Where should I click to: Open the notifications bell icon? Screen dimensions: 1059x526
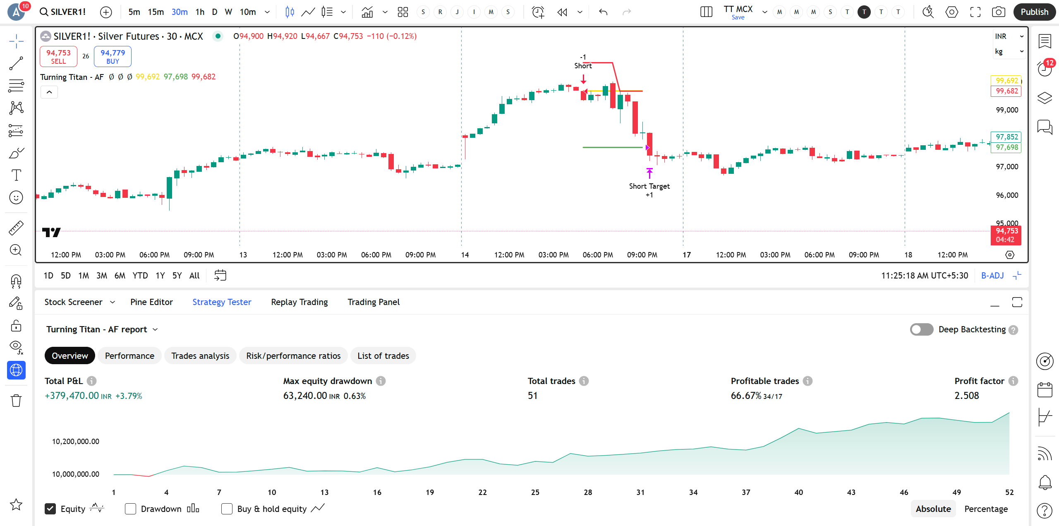click(x=1045, y=483)
